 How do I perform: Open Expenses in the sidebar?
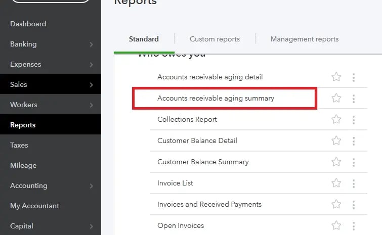pyautogui.click(x=26, y=64)
